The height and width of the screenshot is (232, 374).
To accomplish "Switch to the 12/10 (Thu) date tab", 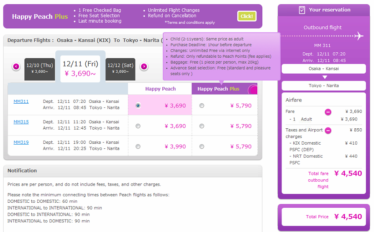I will (x=39, y=68).
